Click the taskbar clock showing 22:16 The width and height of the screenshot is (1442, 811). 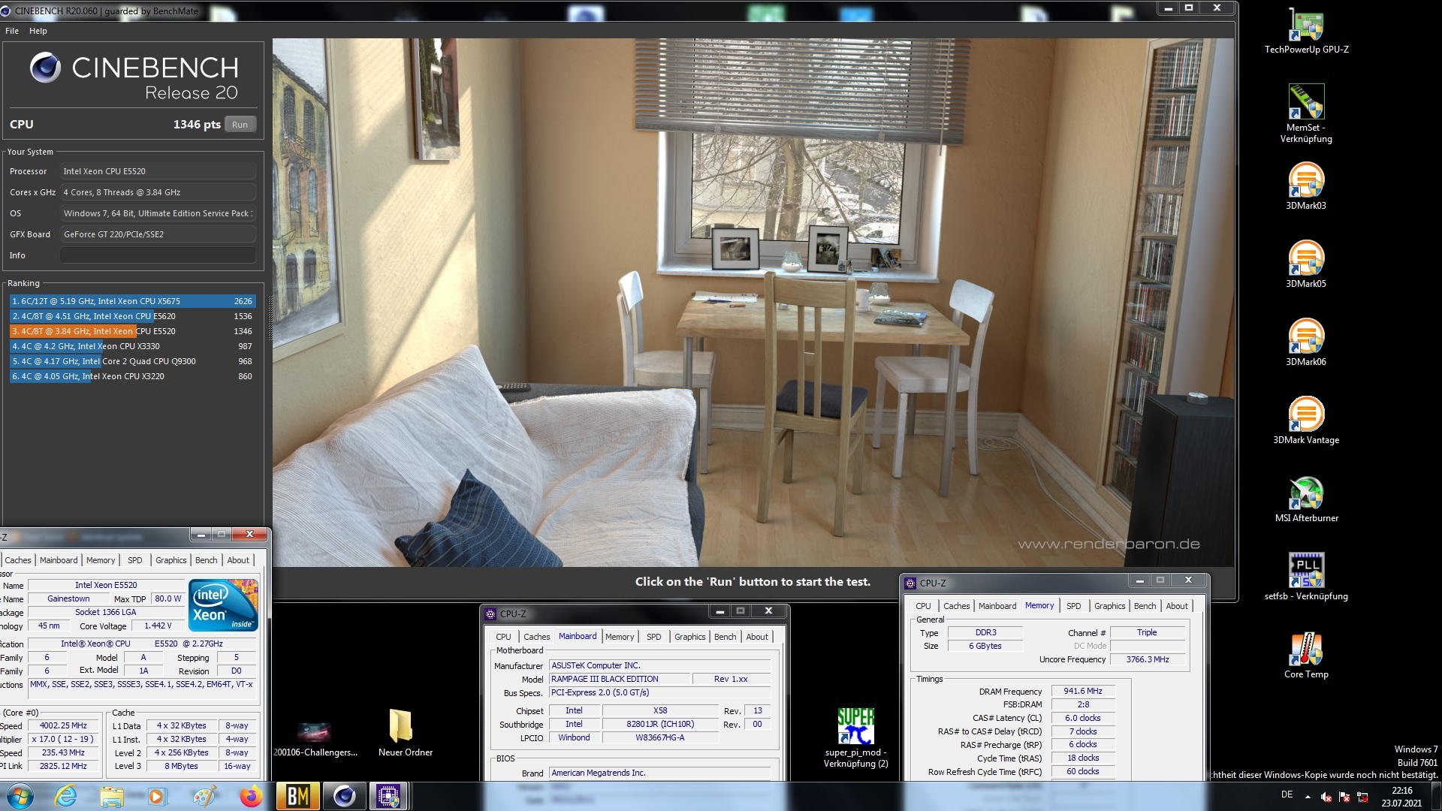[x=1401, y=797]
